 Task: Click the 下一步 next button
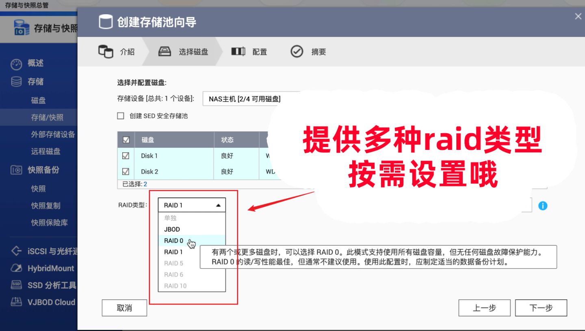[x=542, y=308]
